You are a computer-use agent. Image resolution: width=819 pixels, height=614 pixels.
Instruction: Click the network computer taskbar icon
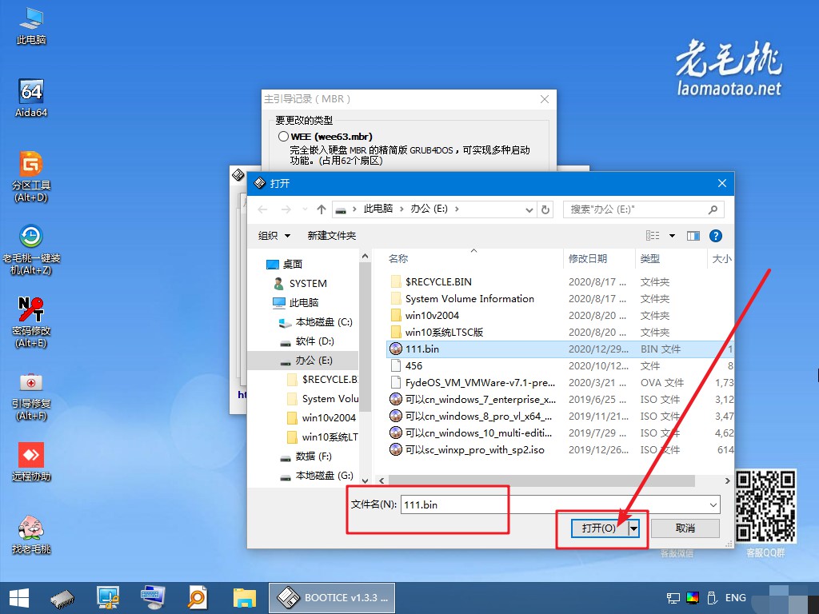coord(108,598)
